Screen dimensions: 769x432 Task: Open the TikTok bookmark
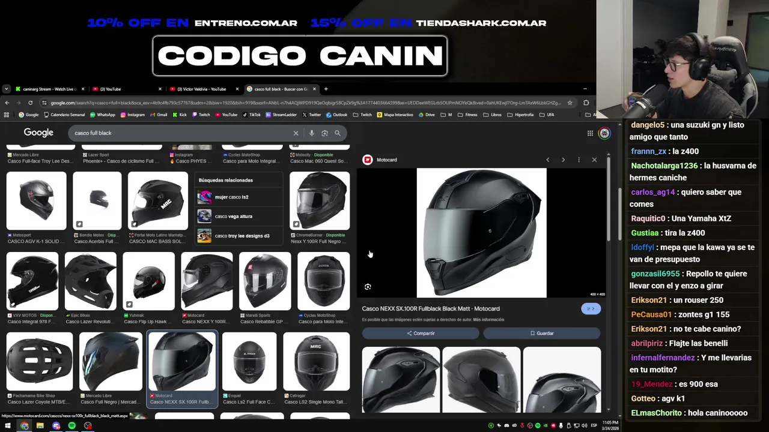pyautogui.click(x=252, y=115)
